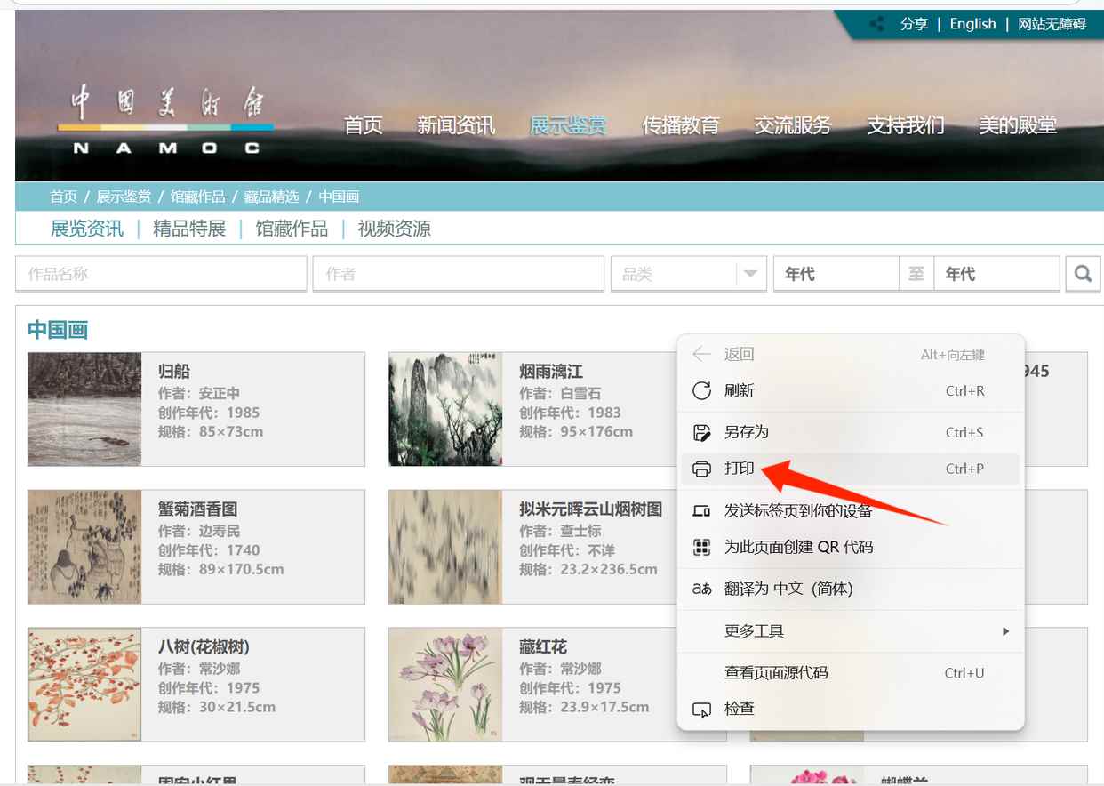The width and height of the screenshot is (1104, 786).
Task: Click the refresh icon in context menu
Action: click(x=701, y=391)
